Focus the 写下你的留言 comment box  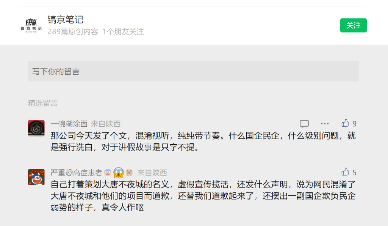[193, 71]
